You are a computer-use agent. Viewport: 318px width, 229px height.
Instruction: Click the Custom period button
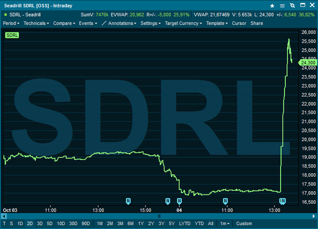pyautogui.click(x=244, y=224)
